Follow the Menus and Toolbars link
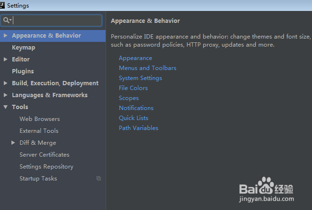The height and width of the screenshot is (210, 312). (147, 68)
